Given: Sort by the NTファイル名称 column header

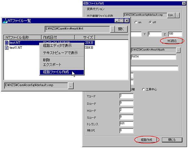Looking at the screenshot, I should point(23,37).
